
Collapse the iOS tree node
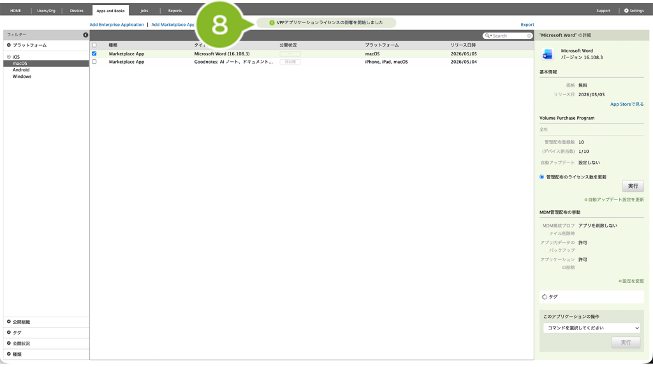[9, 57]
